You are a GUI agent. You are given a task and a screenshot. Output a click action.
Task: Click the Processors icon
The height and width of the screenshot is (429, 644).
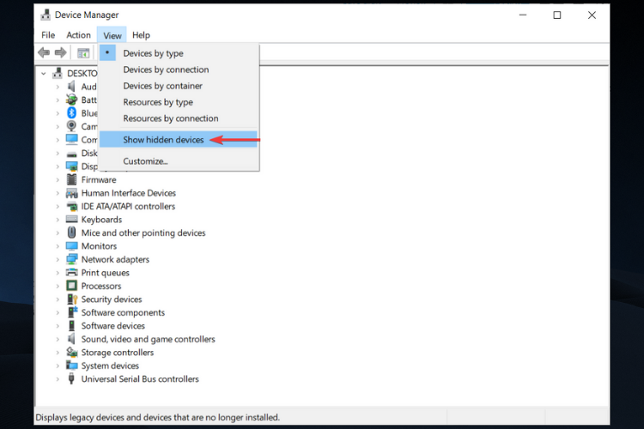pyautogui.click(x=72, y=286)
